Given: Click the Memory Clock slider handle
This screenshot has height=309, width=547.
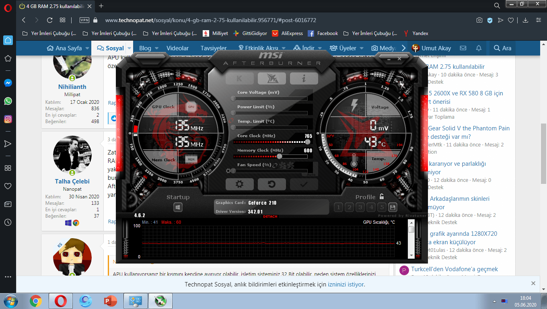Looking at the screenshot, I should point(280,156).
